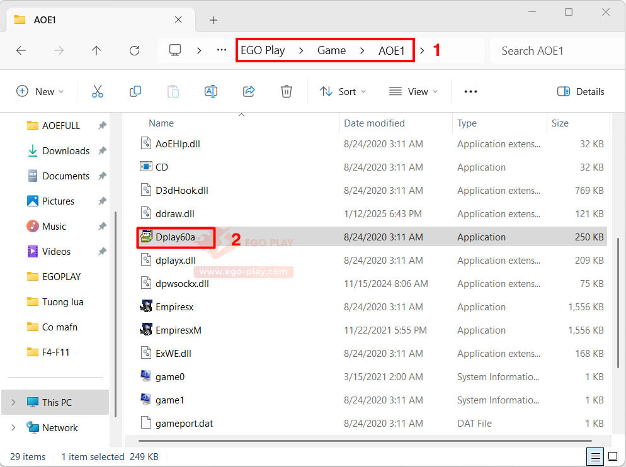626x467 pixels.
Task: Sort by the Size column header
Action: (560, 123)
